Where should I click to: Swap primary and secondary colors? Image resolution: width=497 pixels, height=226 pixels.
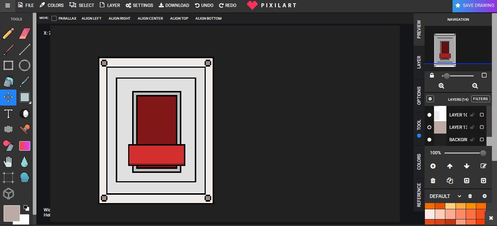pyautogui.click(x=26, y=208)
